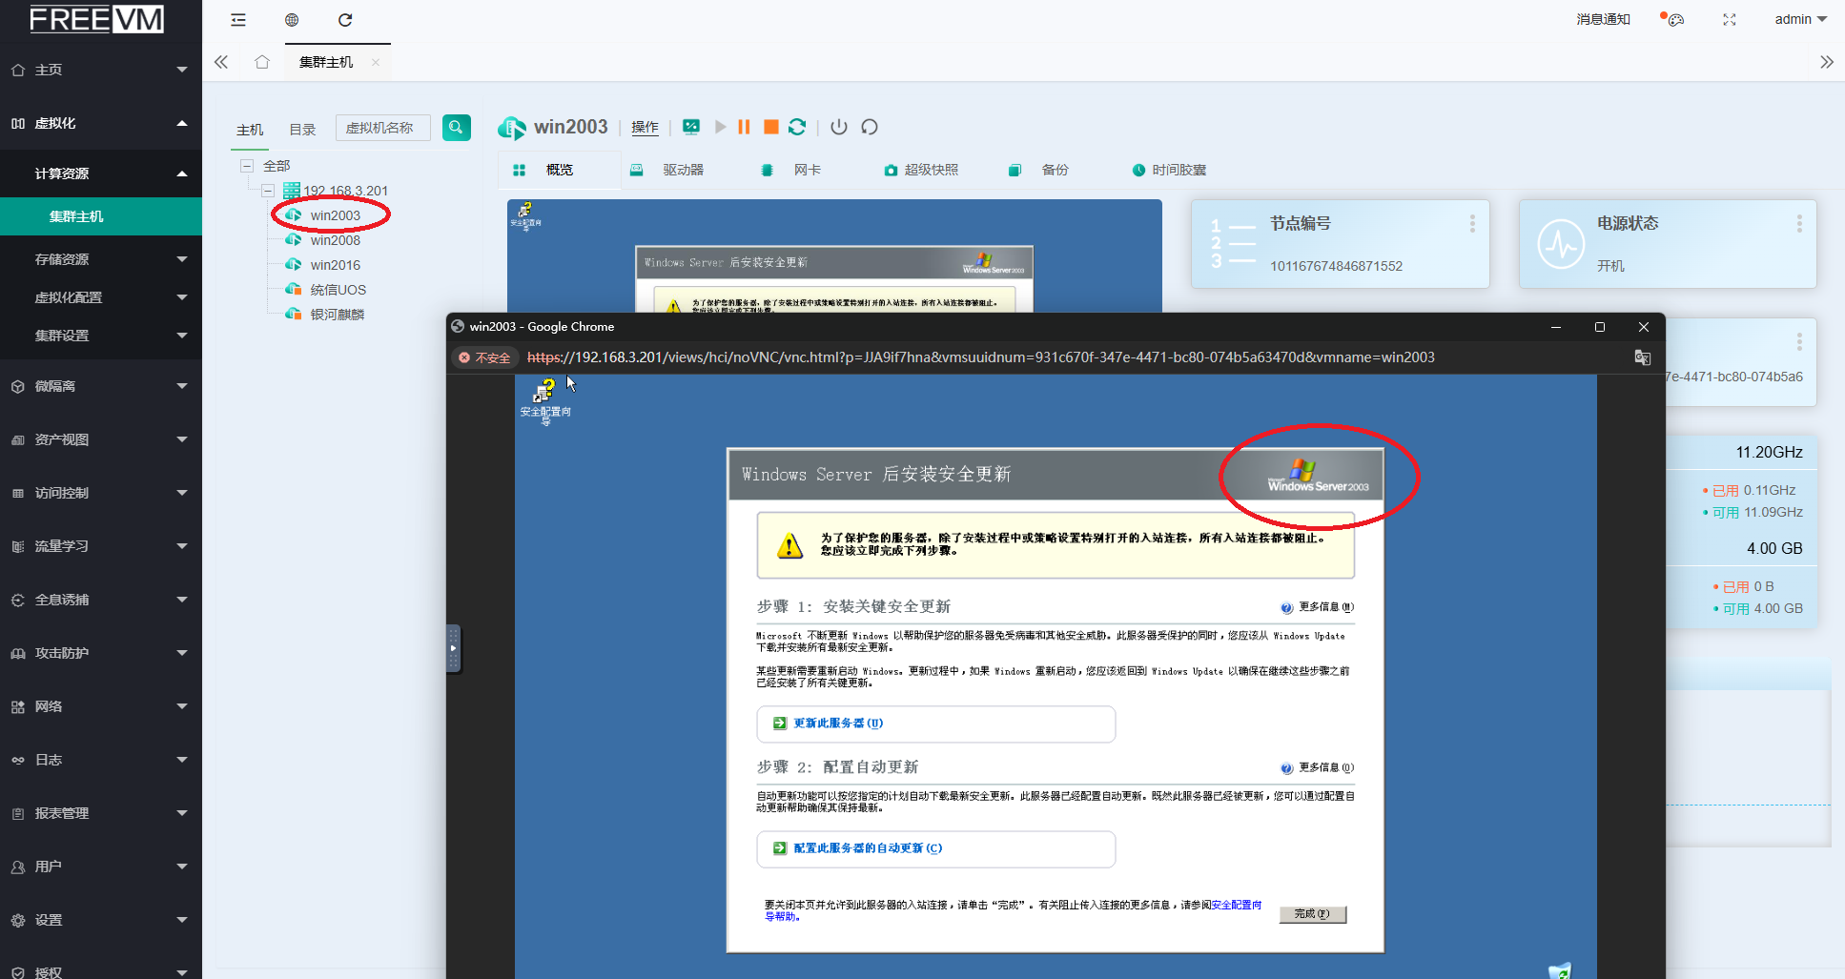Image resolution: width=1845 pixels, height=979 pixels.
Task: Click the 虚拟机名称 search input field
Action: [x=383, y=128]
